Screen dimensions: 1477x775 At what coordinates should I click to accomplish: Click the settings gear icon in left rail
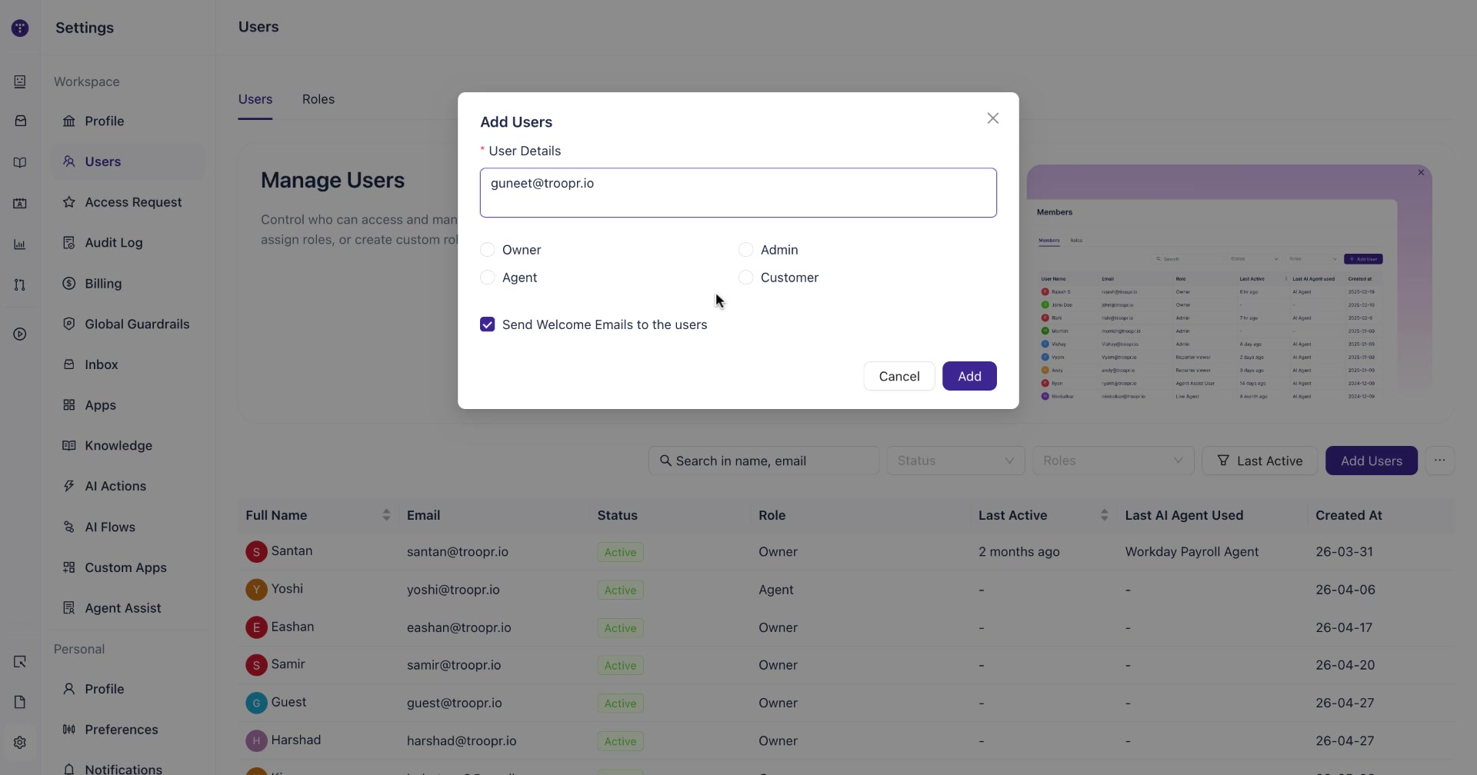tap(20, 742)
